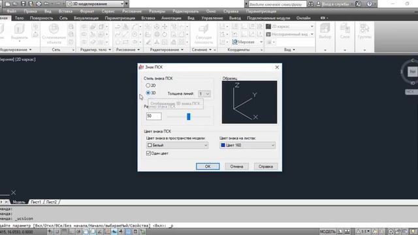Open the Формат menu
Image resolution: width=418 pixels, height=235 pixels.
point(87,12)
